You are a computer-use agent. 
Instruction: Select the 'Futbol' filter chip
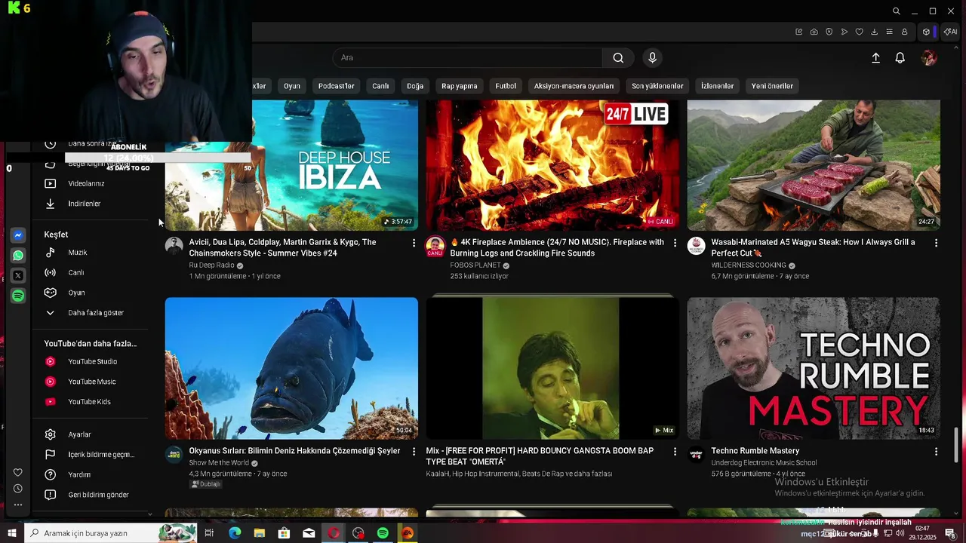[506, 86]
